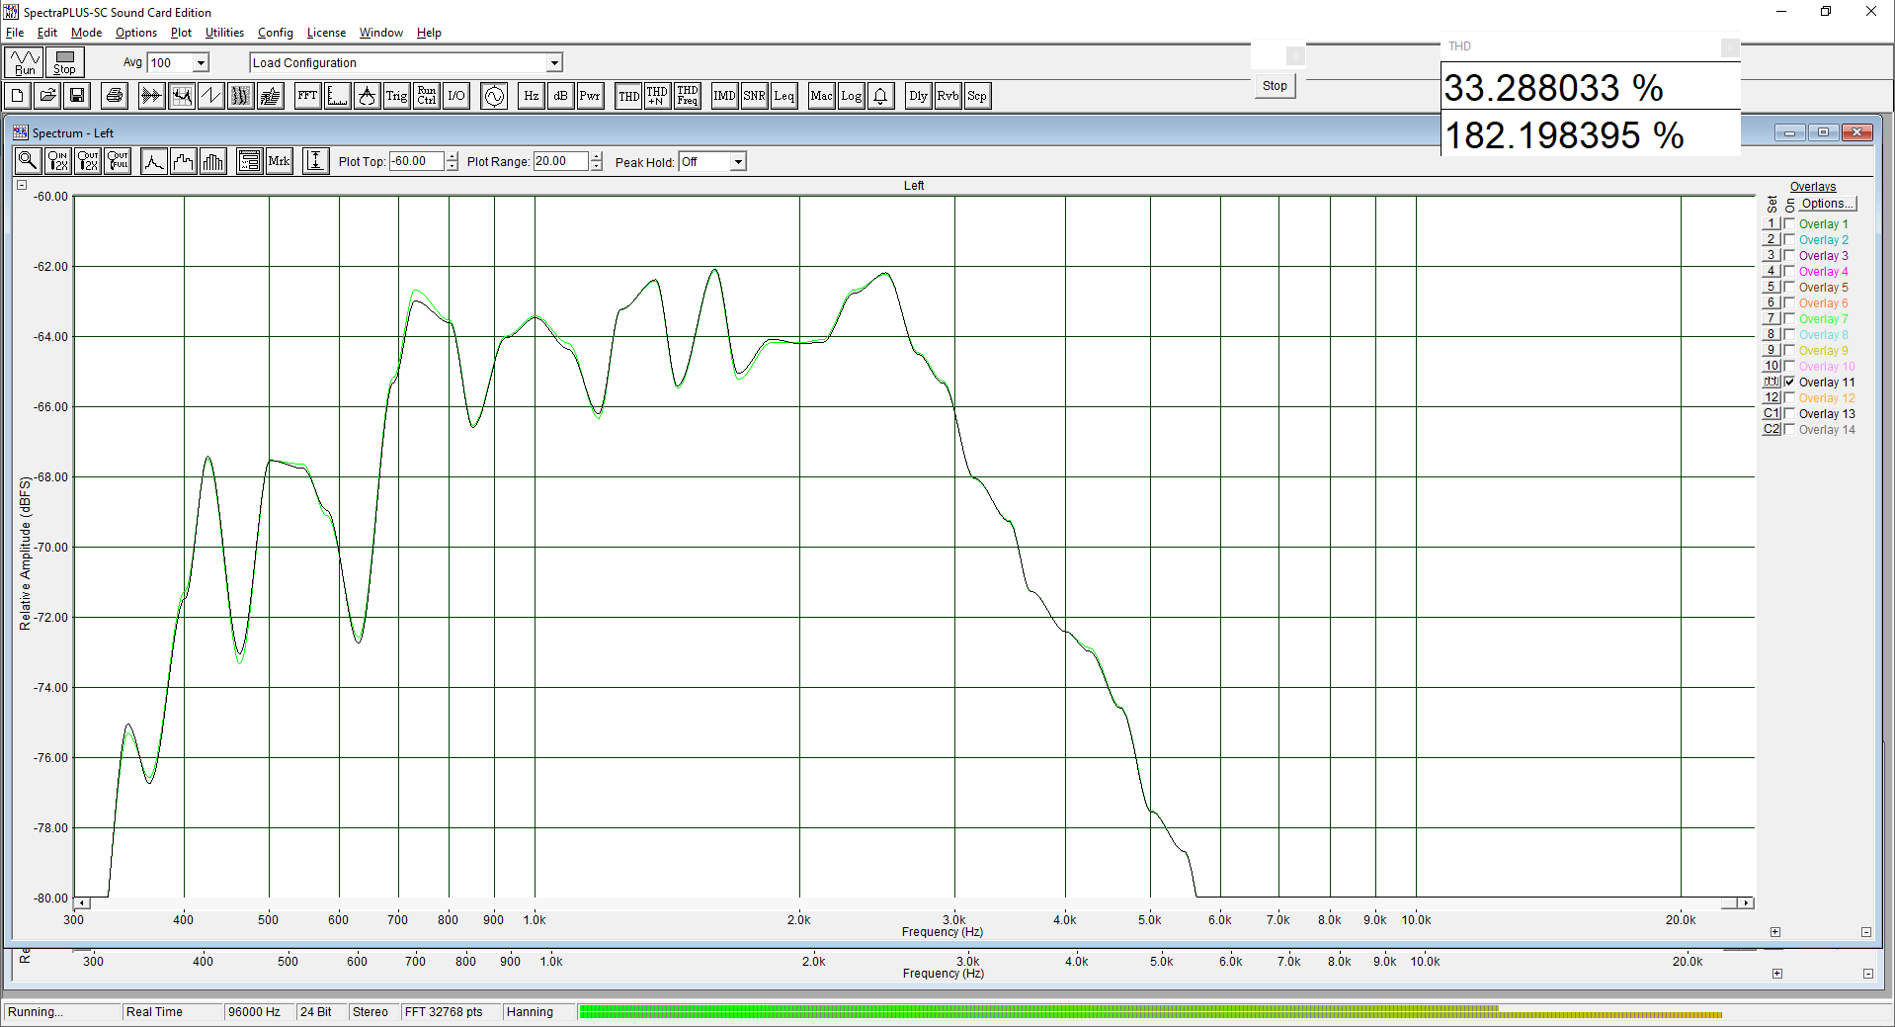Open FFT settings from toolbar

(308, 96)
